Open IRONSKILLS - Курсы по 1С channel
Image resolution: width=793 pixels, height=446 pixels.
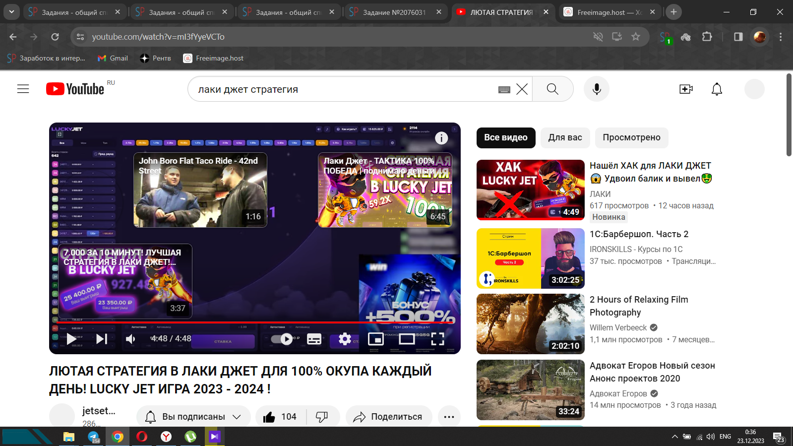pyautogui.click(x=636, y=249)
